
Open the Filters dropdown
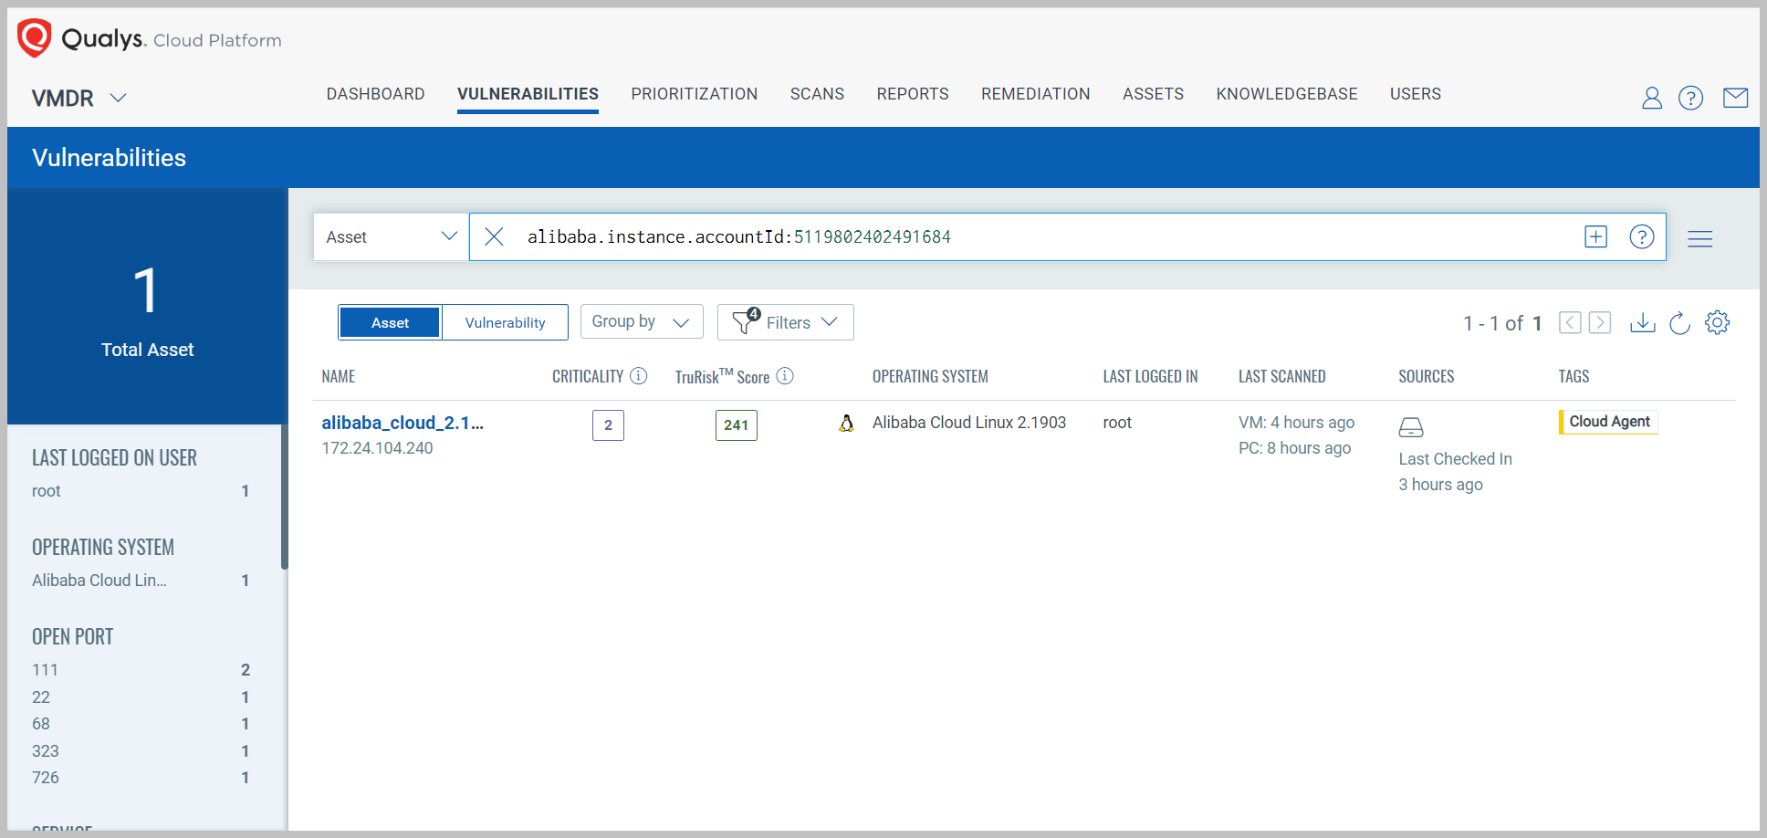786,322
